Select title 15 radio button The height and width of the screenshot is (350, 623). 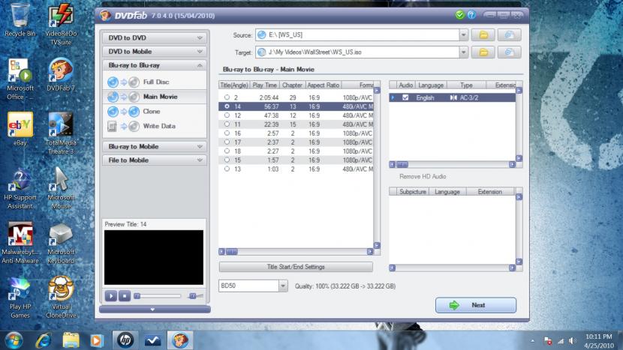click(x=227, y=160)
